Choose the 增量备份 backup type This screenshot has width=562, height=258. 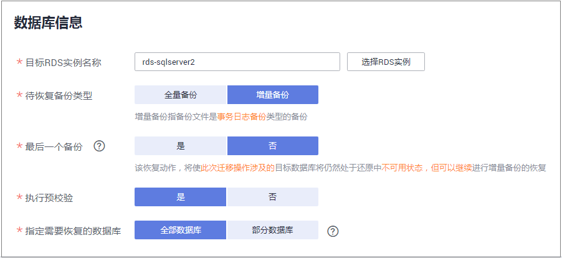tap(273, 95)
